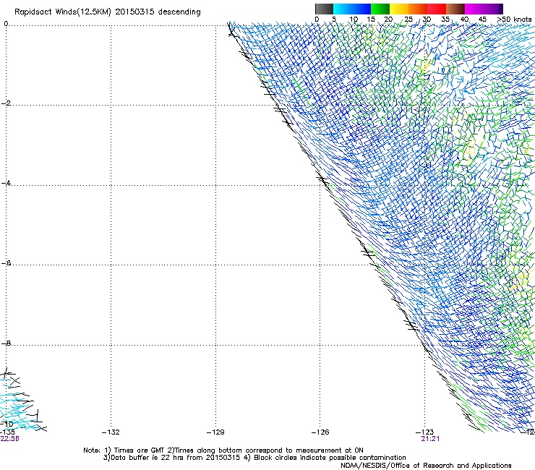
Task: Click the '>50 knots' legend label
Action: click(514, 20)
